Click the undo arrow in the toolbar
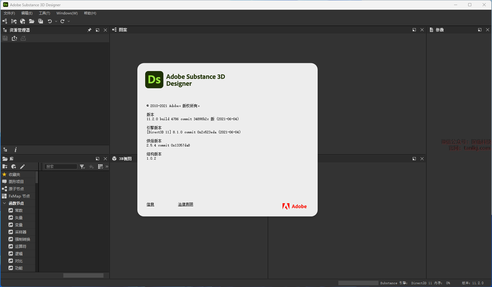Viewport: 492px width, 287px height. point(50,21)
